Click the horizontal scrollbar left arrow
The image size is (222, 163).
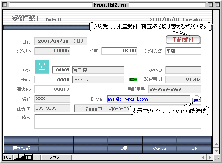point(203,157)
